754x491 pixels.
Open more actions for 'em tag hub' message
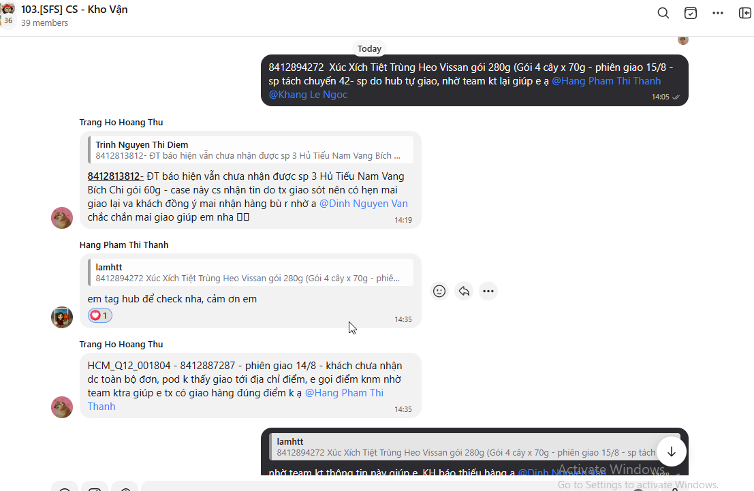pyautogui.click(x=488, y=291)
